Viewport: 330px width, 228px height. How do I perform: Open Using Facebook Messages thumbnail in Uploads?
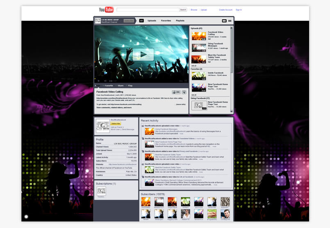(x=199, y=48)
